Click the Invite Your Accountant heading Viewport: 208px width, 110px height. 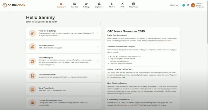coord(117,35)
